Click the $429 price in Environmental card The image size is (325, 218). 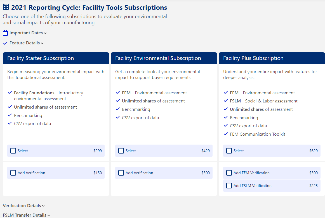point(205,151)
